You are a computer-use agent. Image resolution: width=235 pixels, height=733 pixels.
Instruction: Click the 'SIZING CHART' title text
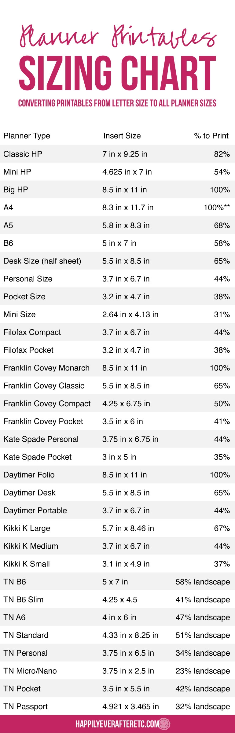tap(117, 73)
